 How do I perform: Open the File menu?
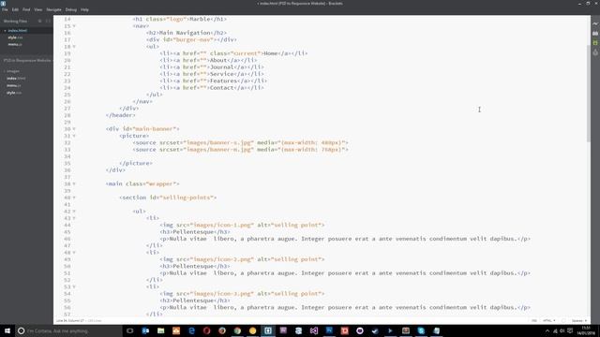click(5, 9)
